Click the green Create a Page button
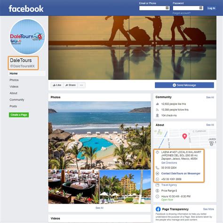 pyautogui.click(x=19, y=115)
